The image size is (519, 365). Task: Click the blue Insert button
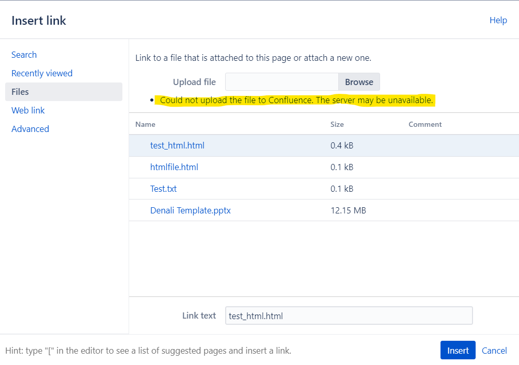pos(458,350)
